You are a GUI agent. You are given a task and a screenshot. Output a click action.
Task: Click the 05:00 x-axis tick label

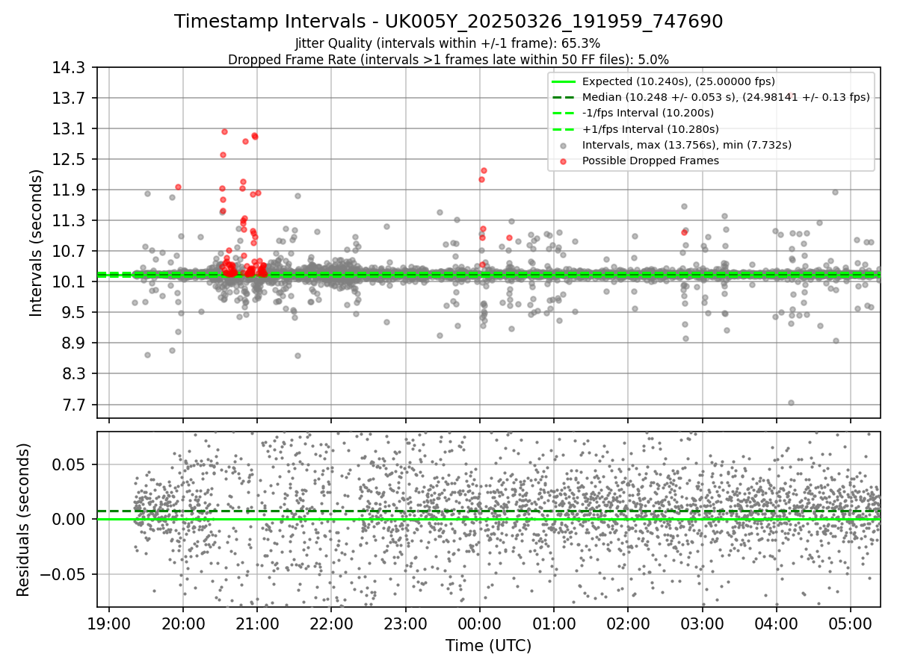pos(851,623)
